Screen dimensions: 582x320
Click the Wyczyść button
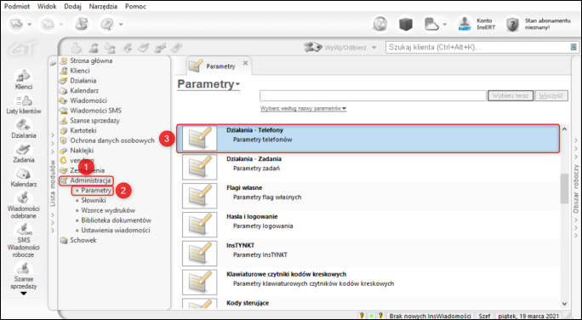(551, 96)
